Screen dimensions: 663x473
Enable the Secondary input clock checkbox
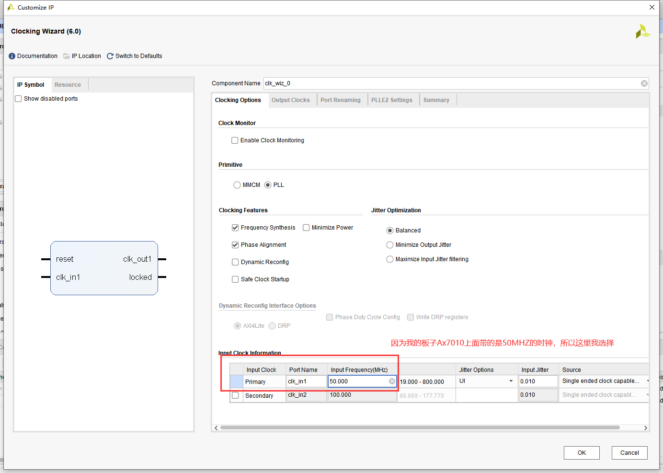[x=235, y=395]
